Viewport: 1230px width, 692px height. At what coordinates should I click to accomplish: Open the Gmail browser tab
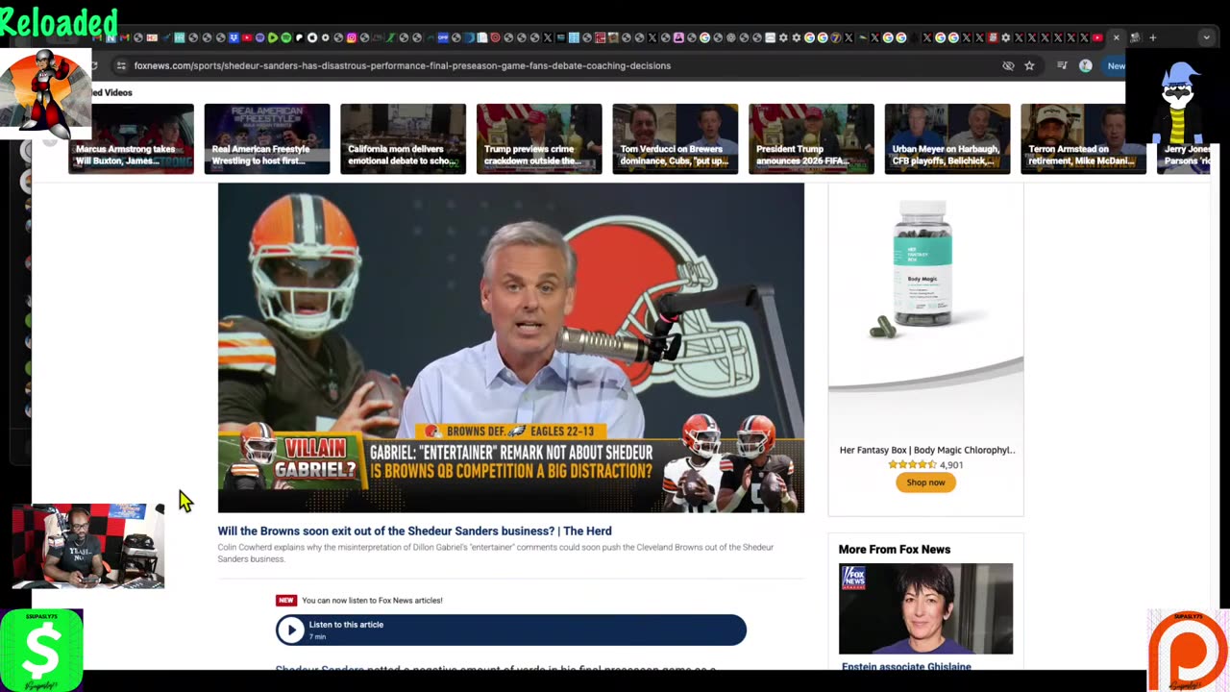124,37
